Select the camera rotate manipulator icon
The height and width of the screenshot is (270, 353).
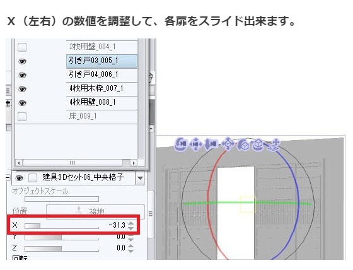tap(182, 144)
